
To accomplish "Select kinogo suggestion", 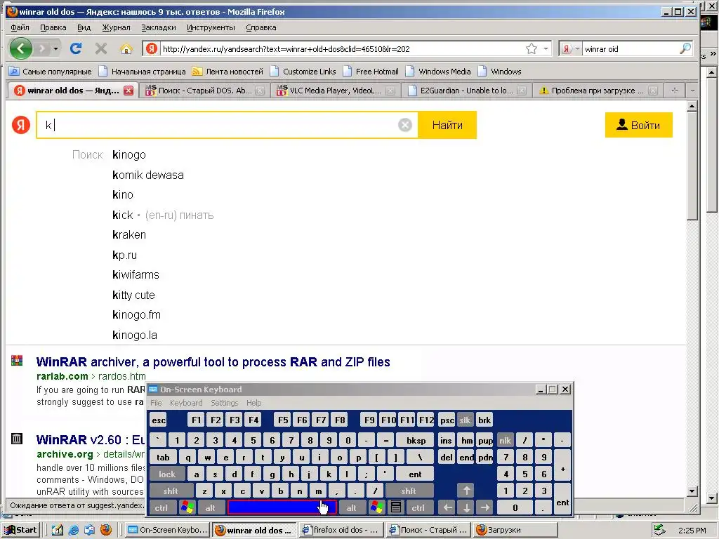I will 129,154.
